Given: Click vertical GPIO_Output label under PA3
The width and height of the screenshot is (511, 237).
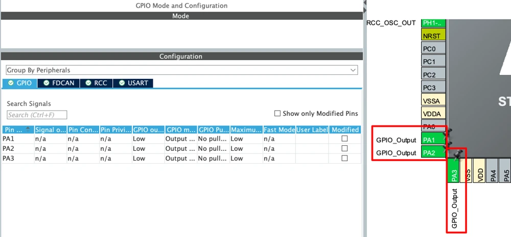Looking at the screenshot, I should tap(455, 208).
